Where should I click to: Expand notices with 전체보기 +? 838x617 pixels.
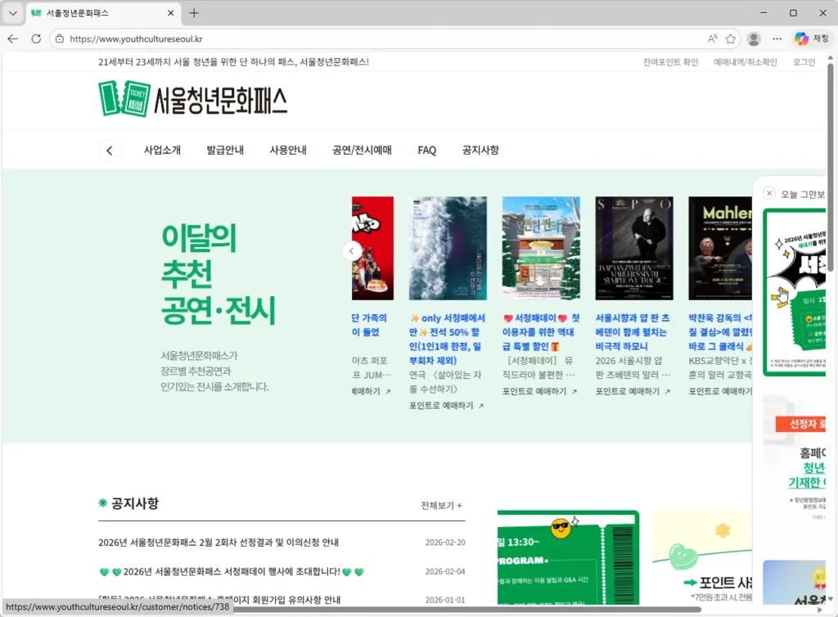pyautogui.click(x=439, y=505)
